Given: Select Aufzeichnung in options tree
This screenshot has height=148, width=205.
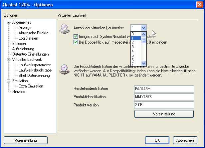Looking at the screenshot, I should [x=23, y=49].
